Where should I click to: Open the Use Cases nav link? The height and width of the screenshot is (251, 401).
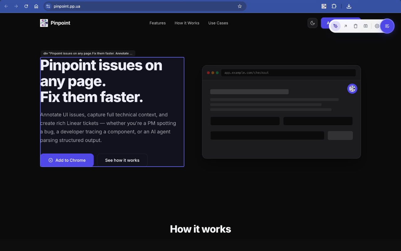[218, 23]
